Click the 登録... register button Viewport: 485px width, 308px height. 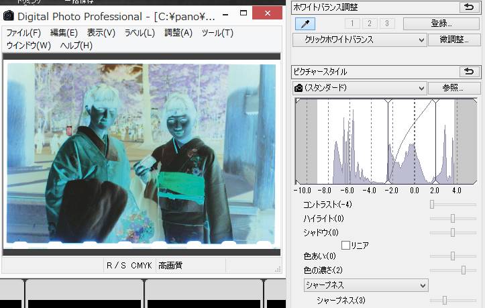tap(441, 23)
